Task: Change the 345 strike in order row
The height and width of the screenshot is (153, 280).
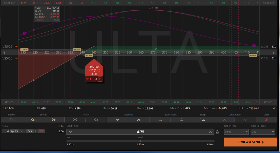Action: point(30,131)
